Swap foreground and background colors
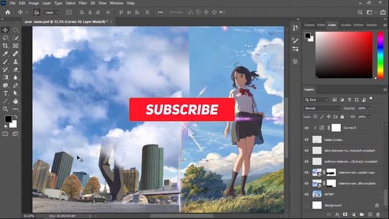This screenshot has width=389, height=219. [16, 116]
